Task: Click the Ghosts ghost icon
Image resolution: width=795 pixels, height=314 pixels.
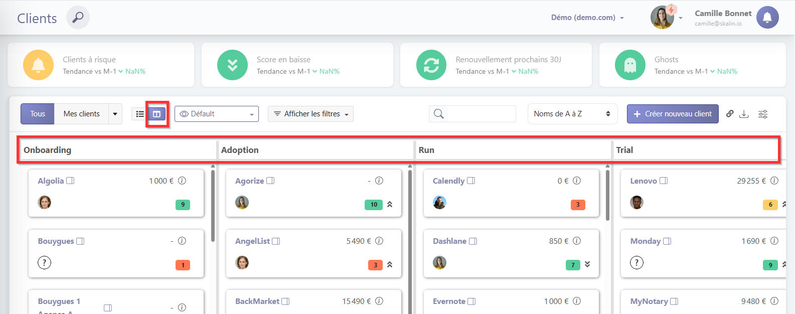Action: point(630,65)
